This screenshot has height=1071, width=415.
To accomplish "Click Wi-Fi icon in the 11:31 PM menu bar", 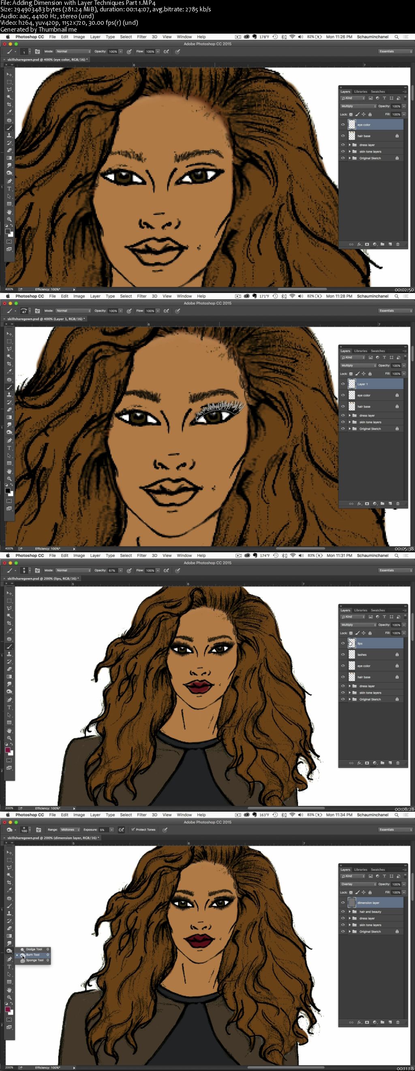I will [292, 556].
